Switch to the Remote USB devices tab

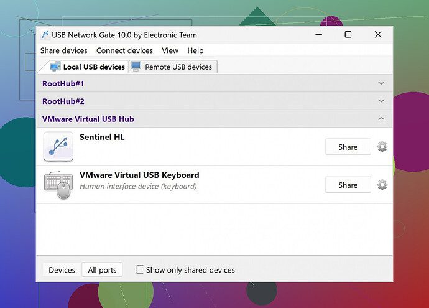pos(173,67)
